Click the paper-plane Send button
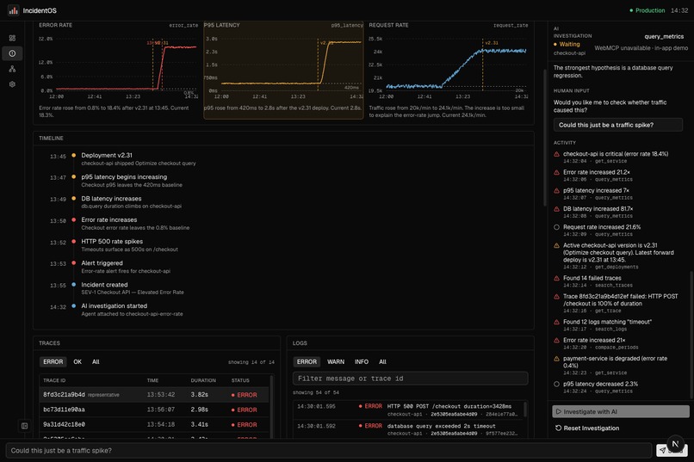This screenshot has height=462, width=694. click(672, 451)
